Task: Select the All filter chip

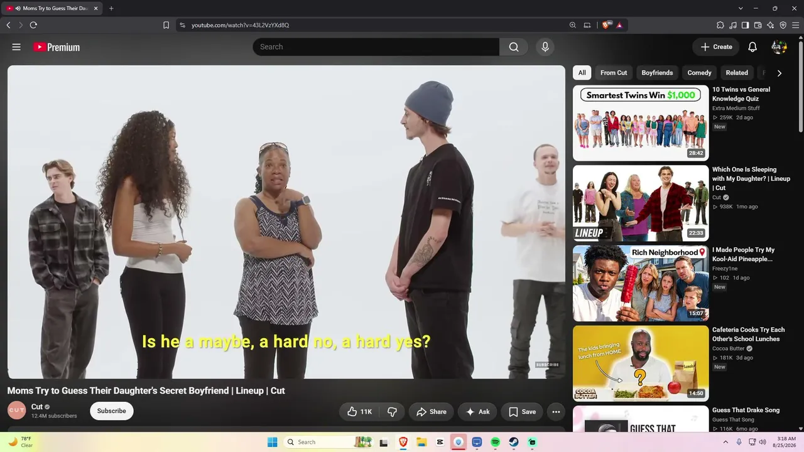Action: click(582, 73)
